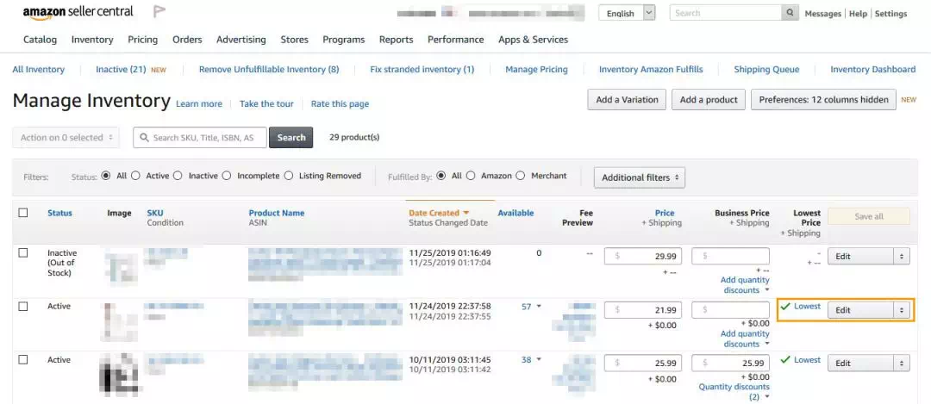The width and height of the screenshot is (931, 404).
Task: Open the Advertising menu
Action: [241, 40]
